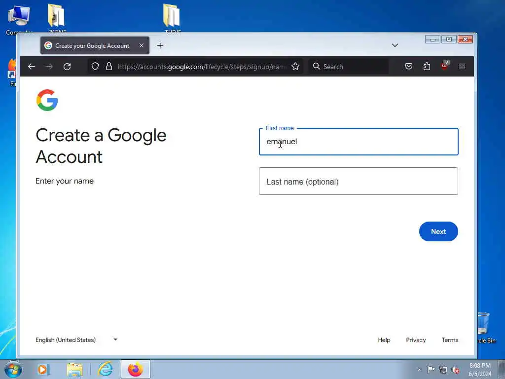
Task: Open Windows Explorer from the taskbar
Action: [x=75, y=369]
